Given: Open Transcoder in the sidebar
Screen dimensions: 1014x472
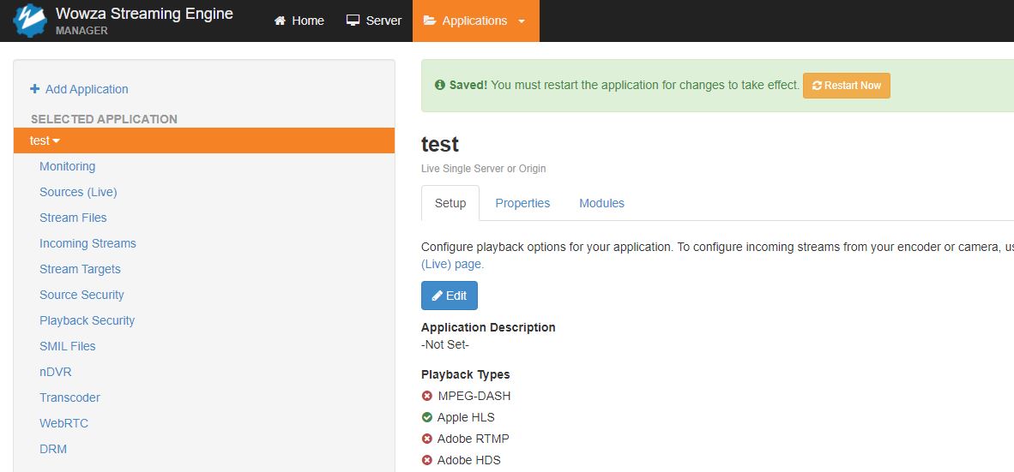Looking at the screenshot, I should point(69,397).
